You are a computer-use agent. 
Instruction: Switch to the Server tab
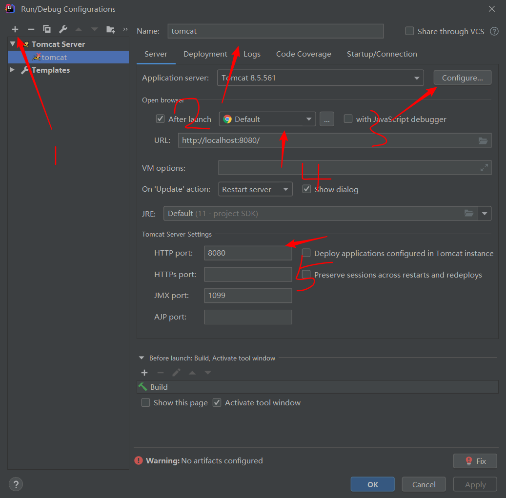[x=156, y=54]
